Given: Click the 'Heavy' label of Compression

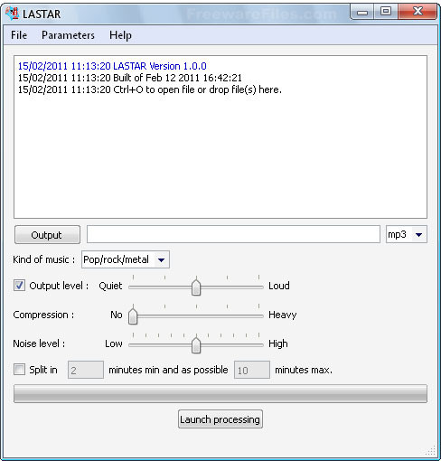Looking at the screenshot, I should click(x=283, y=315).
